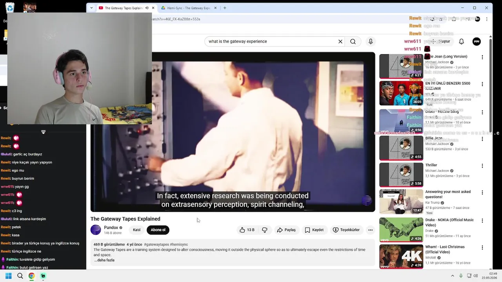Open YouTube notifications bell

click(462, 42)
